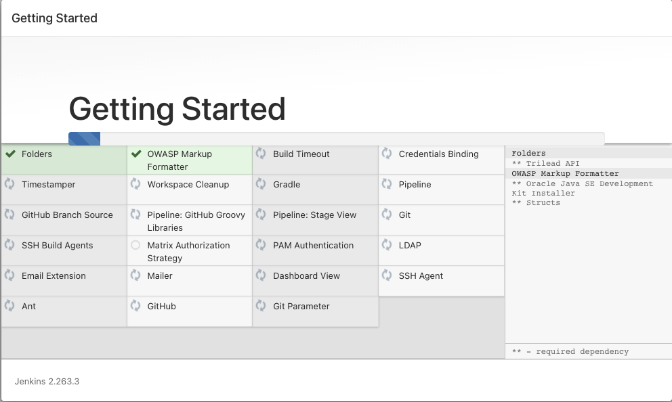Click the Pipeline plugin label
This screenshot has height=402, width=672.
tap(415, 185)
